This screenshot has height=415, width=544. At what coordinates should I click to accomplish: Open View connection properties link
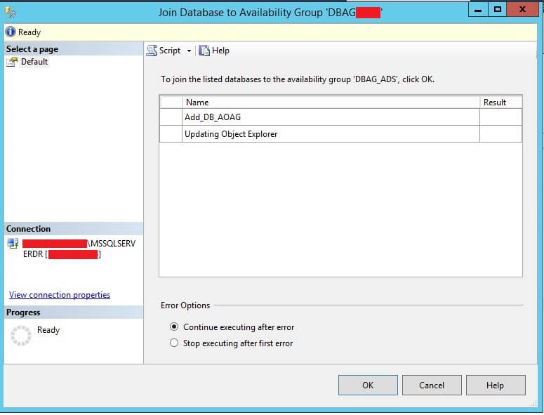pyautogui.click(x=60, y=295)
